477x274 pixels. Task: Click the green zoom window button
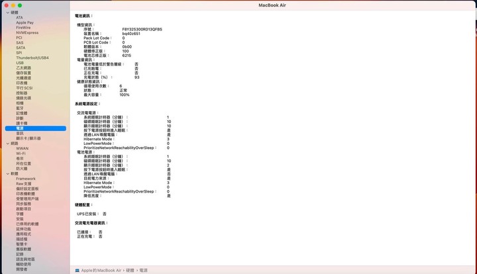20,5
